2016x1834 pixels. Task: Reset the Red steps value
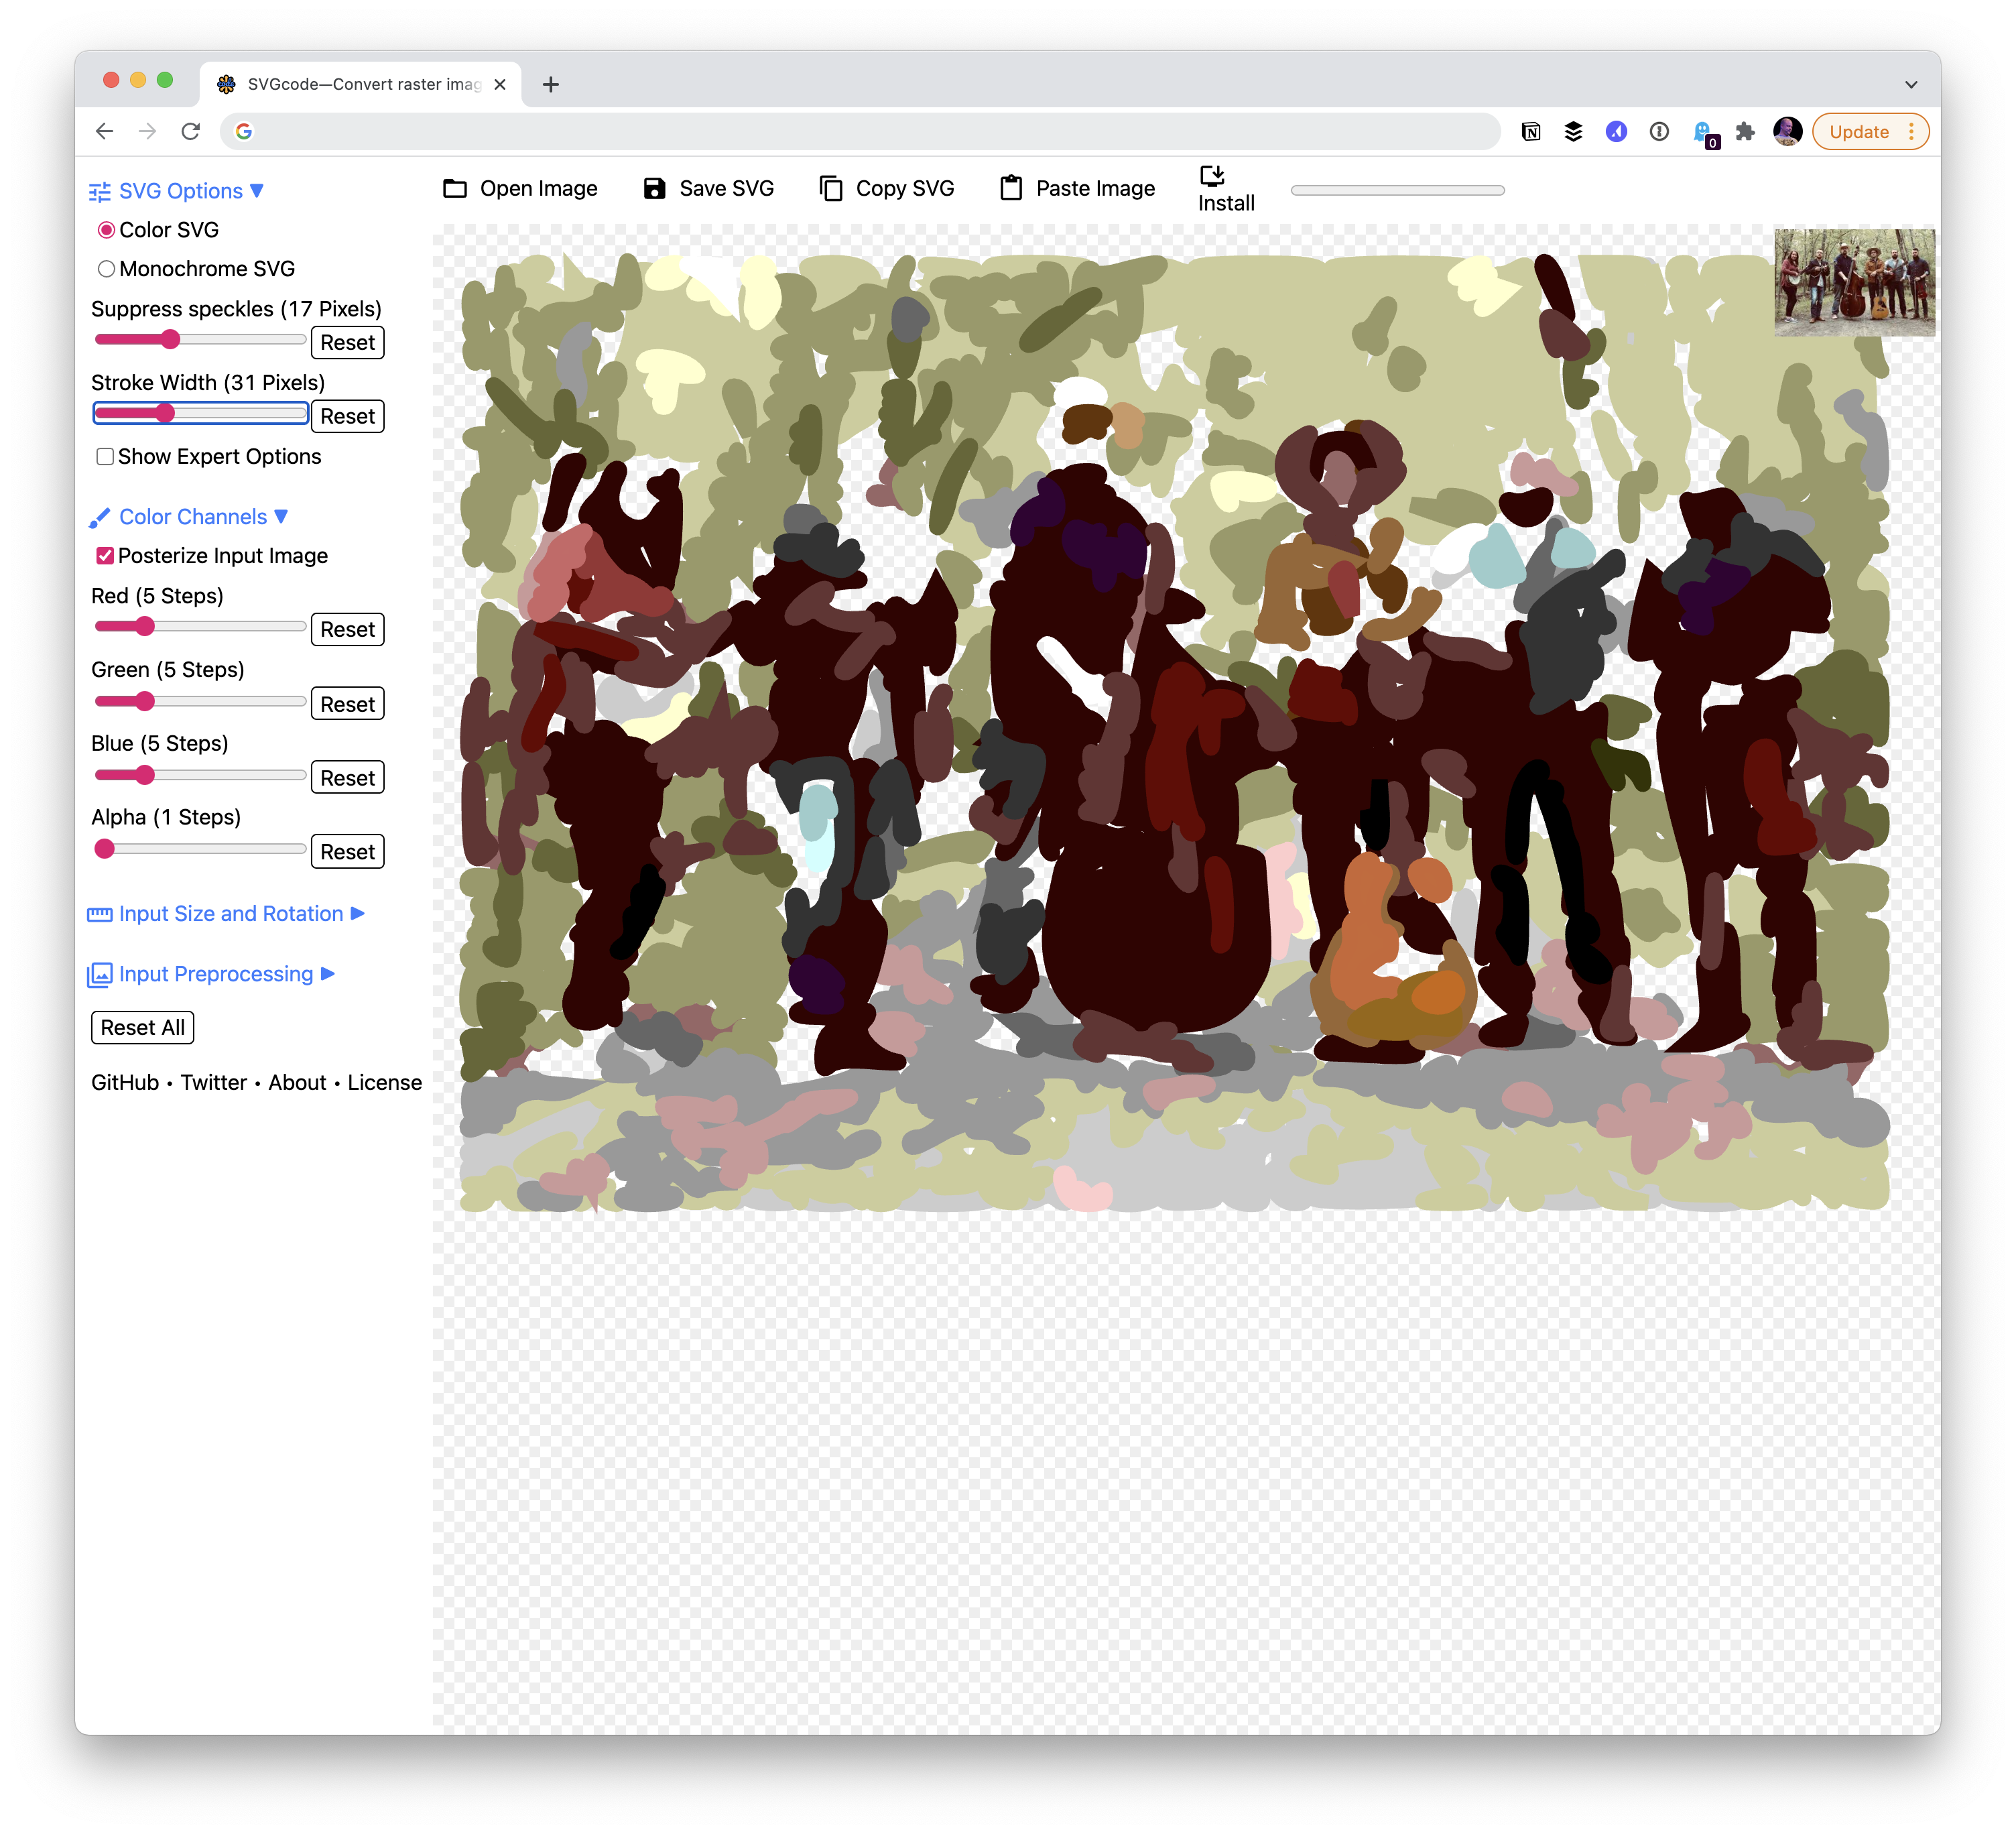point(347,630)
